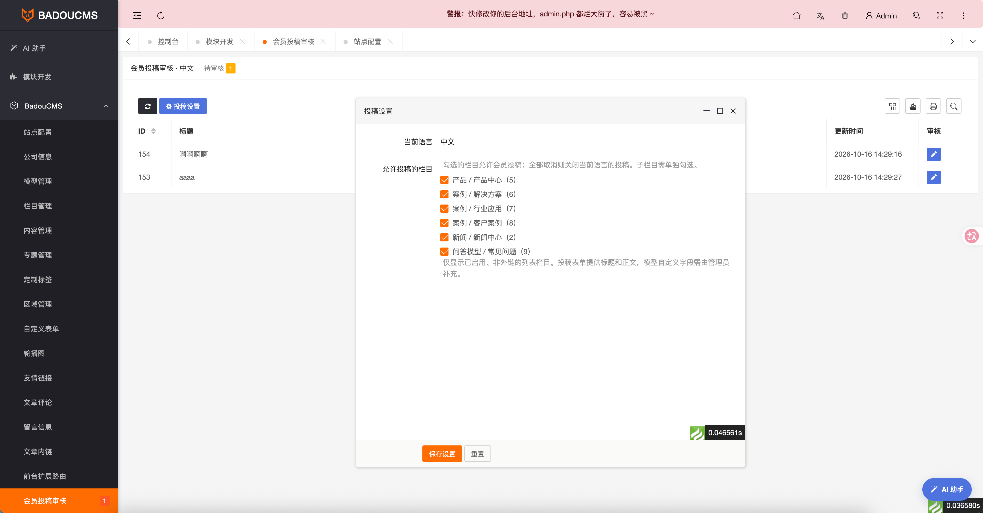Open 内容管理 in the sidebar
The height and width of the screenshot is (513, 983).
(38, 230)
